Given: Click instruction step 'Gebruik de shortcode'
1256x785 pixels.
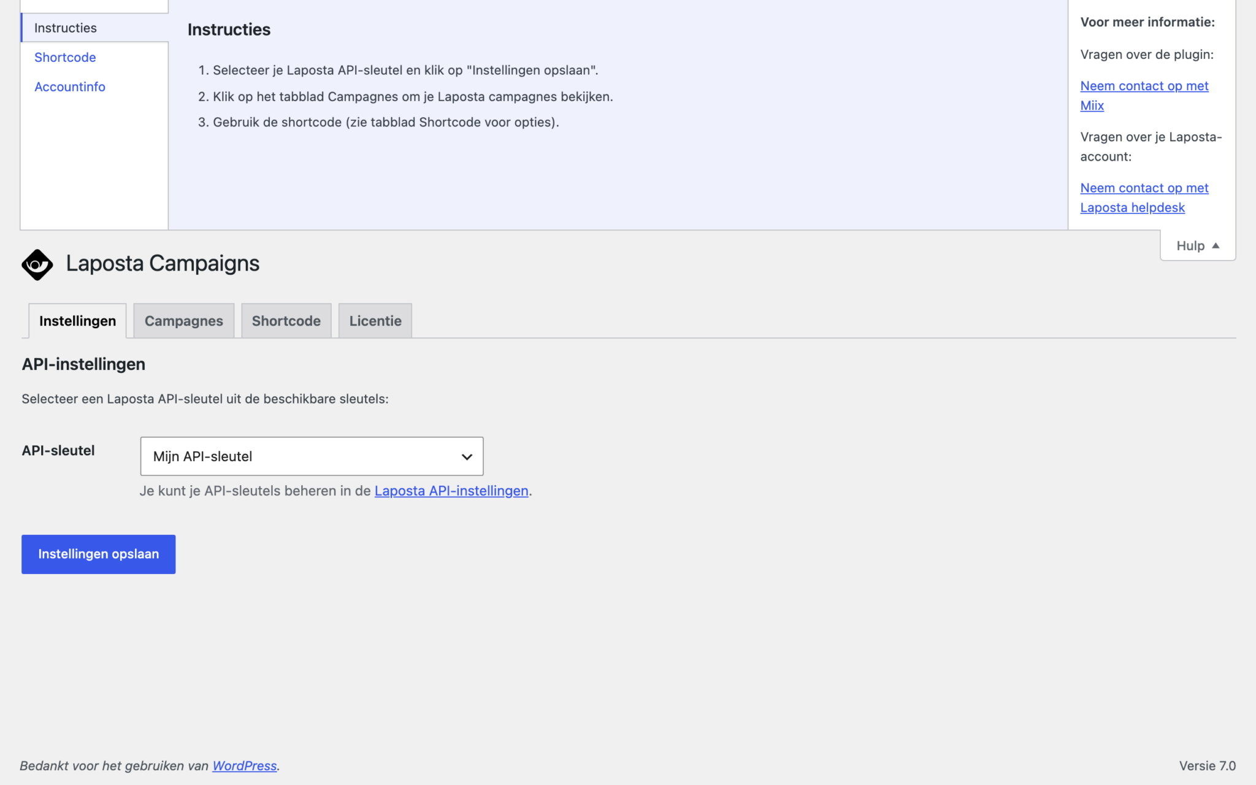Looking at the screenshot, I should (386, 122).
